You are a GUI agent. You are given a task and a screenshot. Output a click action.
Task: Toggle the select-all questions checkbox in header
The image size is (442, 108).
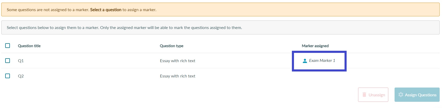(x=8, y=46)
